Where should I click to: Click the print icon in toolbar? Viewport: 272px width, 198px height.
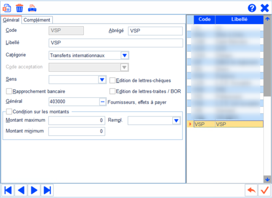tap(32, 8)
